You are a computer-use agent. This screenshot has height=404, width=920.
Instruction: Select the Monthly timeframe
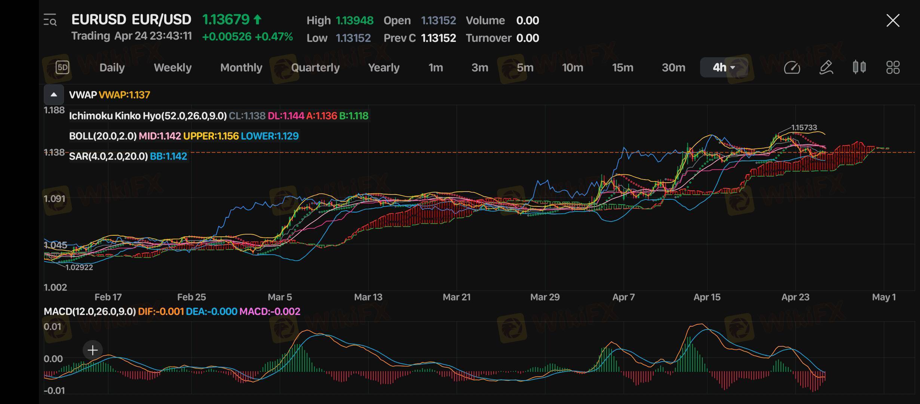point(241,67)
